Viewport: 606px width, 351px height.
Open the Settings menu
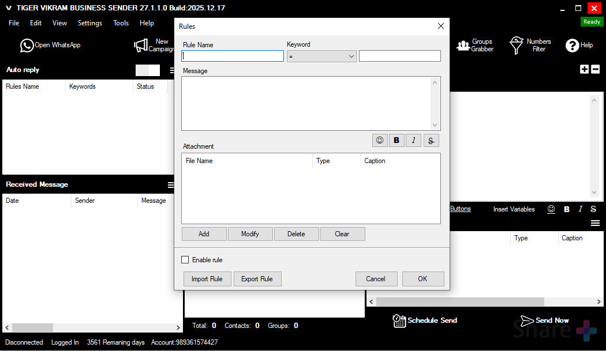tap(89, 23)
